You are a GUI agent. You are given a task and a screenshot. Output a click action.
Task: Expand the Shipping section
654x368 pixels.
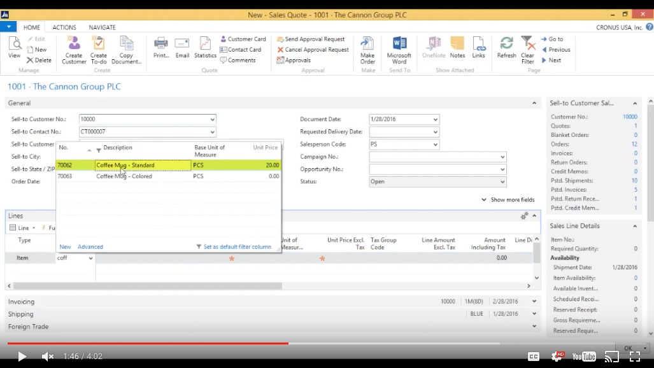tap(534, 314)
